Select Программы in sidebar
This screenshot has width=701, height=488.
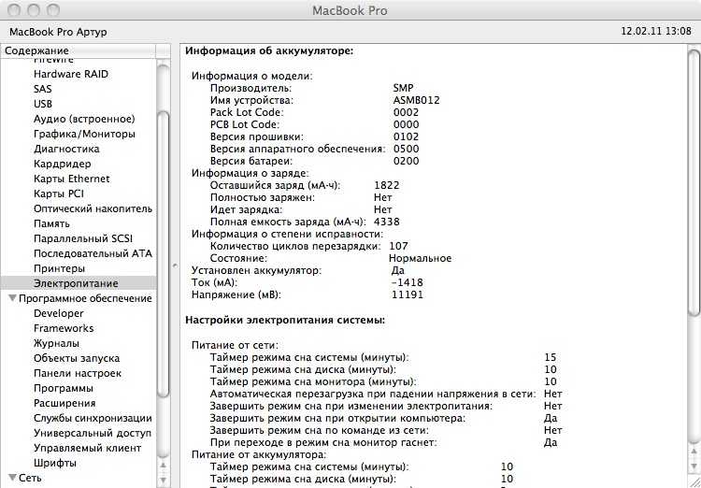[64, 388]
